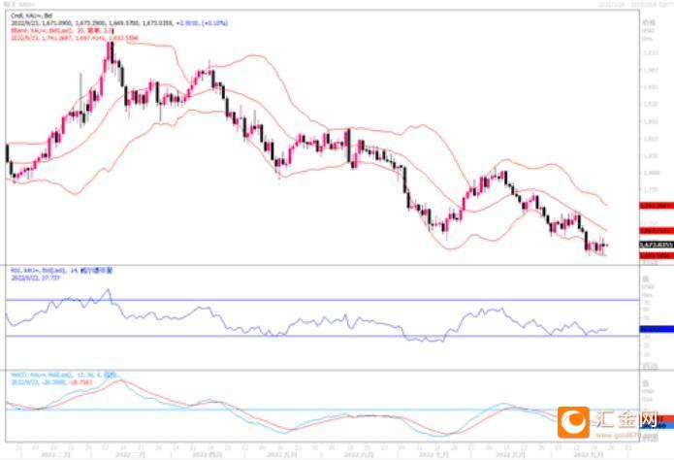Click the candlestick OHLC values line

(119, 23)
